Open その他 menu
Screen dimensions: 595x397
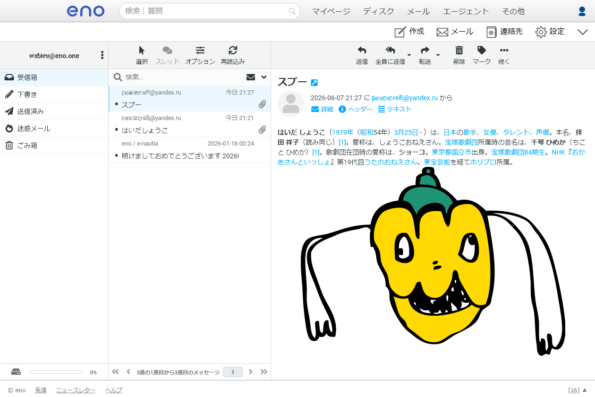513,11
